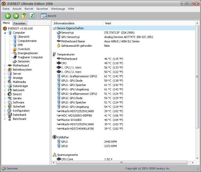Click the Motherboard tree icon
201x172 pixels.
tap(10, 65)
